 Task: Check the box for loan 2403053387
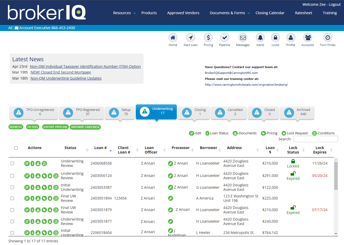pyautogui.click(x=12, y=187)
